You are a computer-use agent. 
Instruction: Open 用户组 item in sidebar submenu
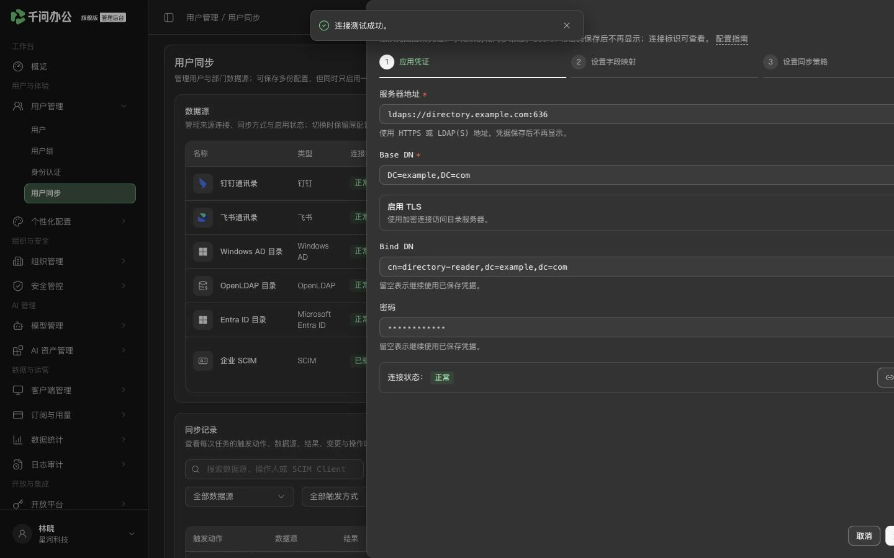point(80,151)
